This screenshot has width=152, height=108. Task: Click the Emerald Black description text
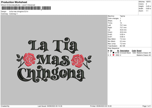click(x=125, y=53)
